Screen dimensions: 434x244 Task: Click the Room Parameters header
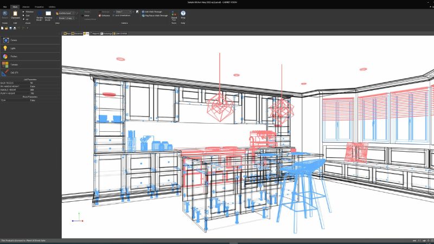[30, 97]
